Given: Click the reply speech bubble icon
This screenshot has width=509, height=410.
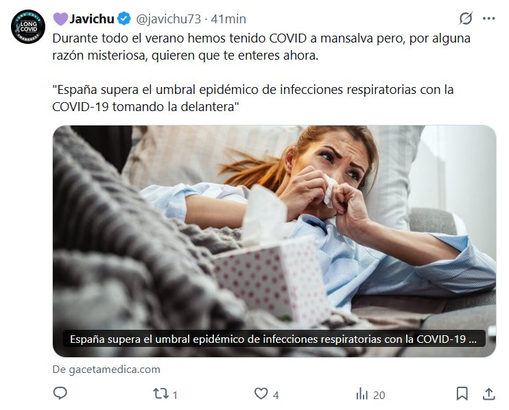Looking at the screenshot, I should 60,393.
